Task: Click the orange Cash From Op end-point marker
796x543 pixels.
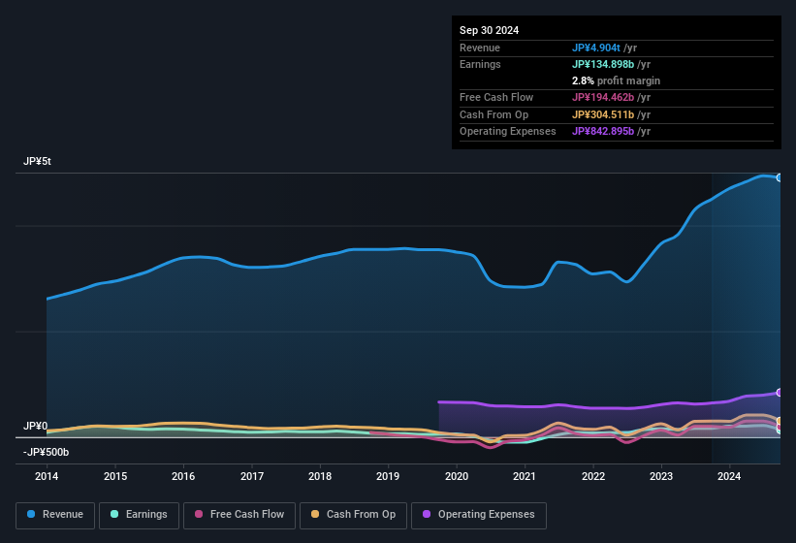Action: [x=780, y=421]
